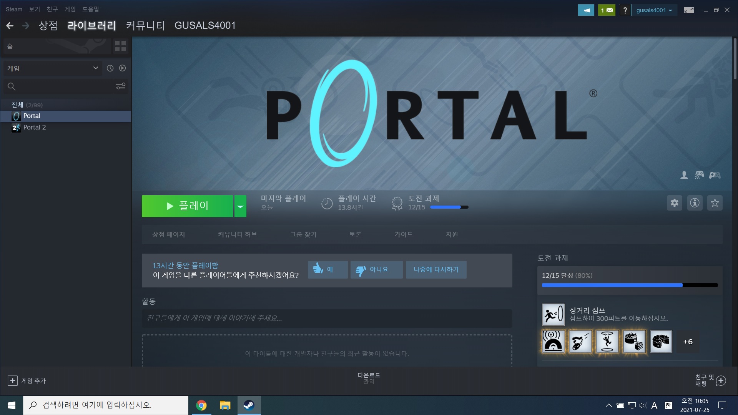738x415 pixels.
Task: Open the game type dropdown
Action: 53,68
